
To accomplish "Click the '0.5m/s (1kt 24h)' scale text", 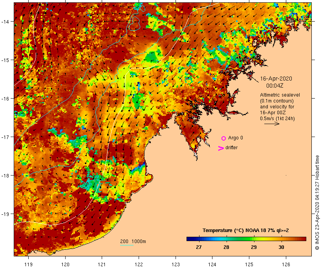I will (277, 119).
